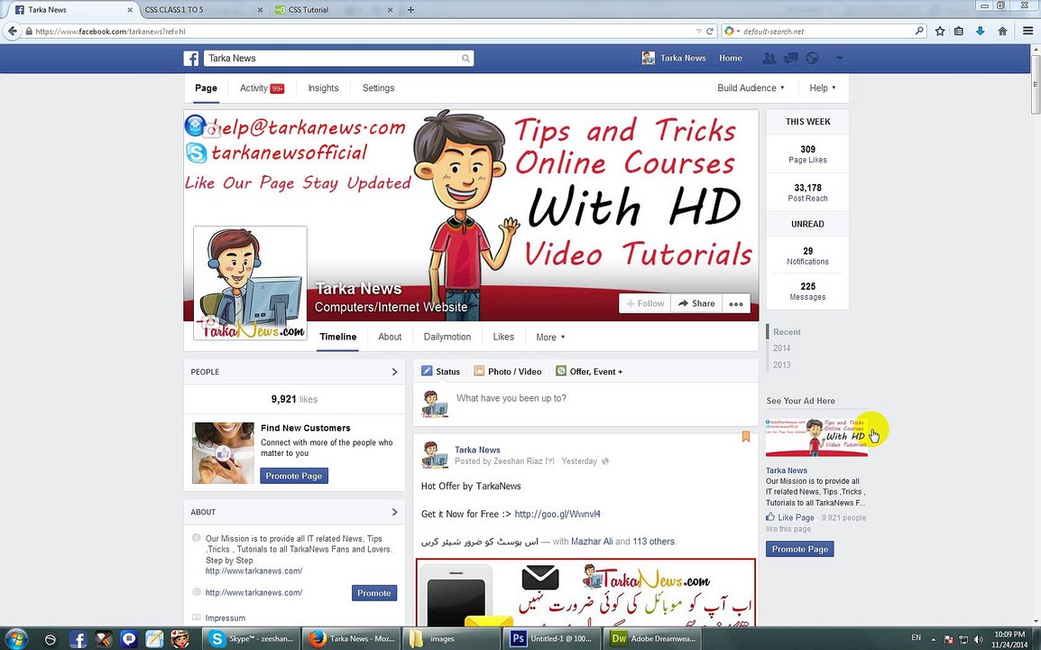Image resolution: width=1041 pixels, height=650 pixels.
Task: Click Share button on cover photo
Action: click(x=696, y=303)
